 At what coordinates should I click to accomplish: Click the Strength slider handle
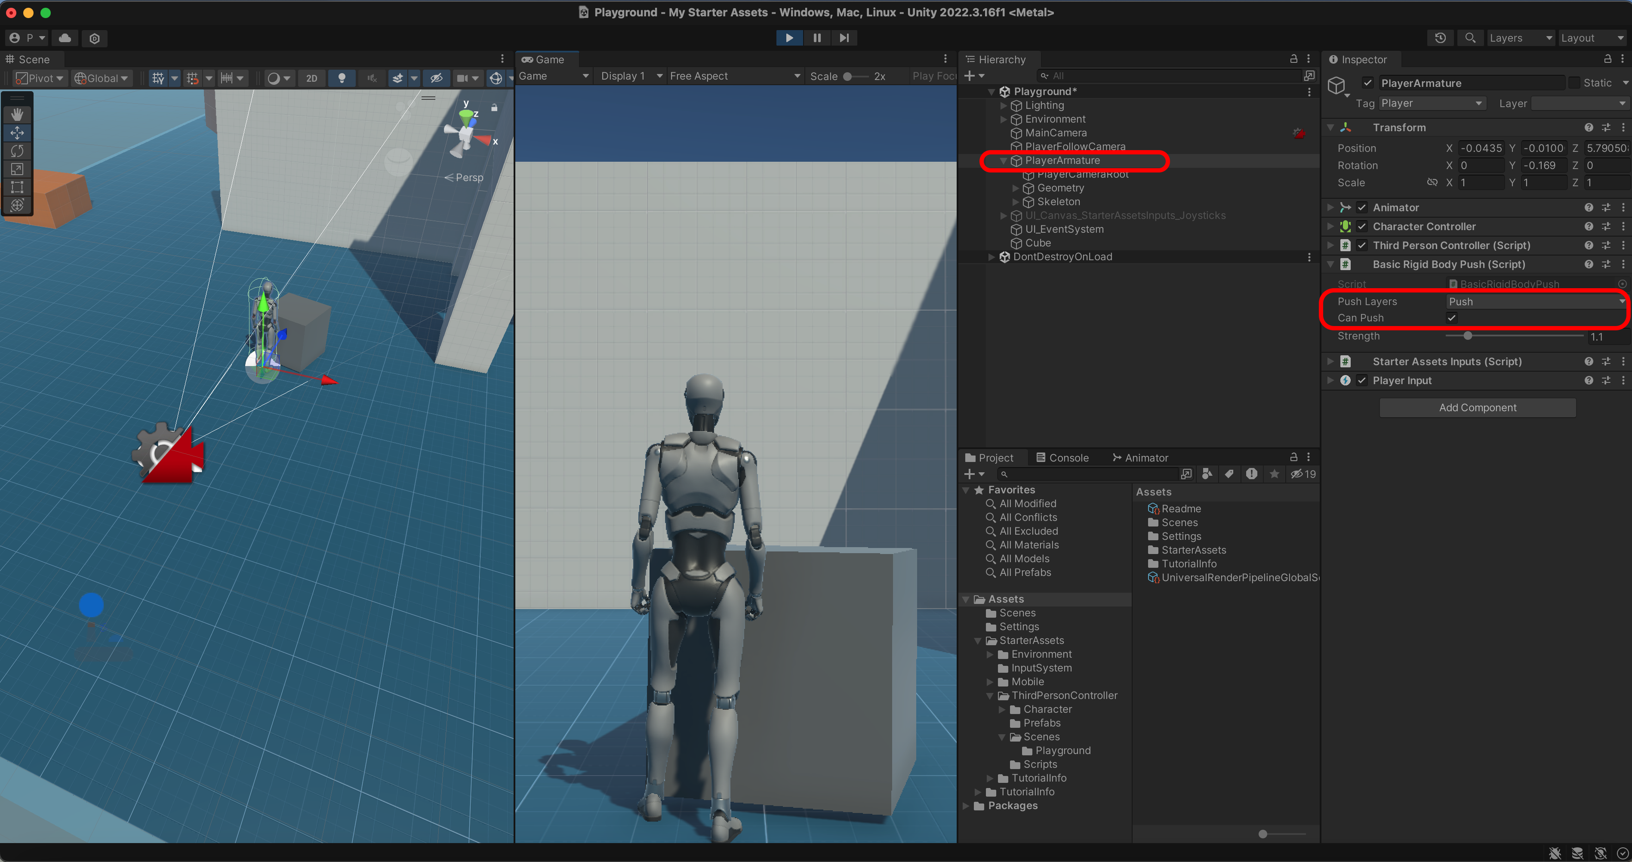(x=1467, y=336)
